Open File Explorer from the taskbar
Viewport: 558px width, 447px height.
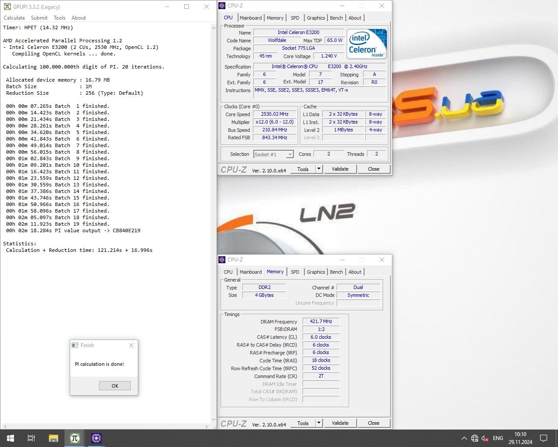pos(53,438)
